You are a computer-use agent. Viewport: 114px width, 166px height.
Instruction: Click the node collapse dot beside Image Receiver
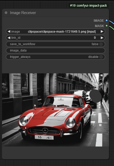(6, 13)
